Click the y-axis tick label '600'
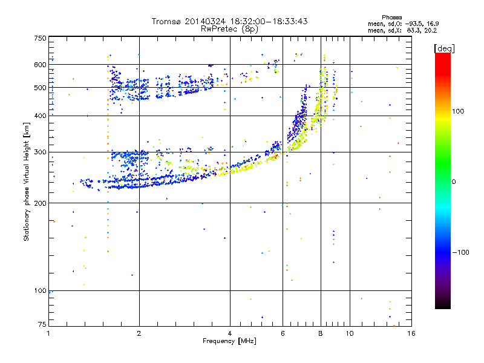This screenshot has height=363, width=484. pyautogui.click(x=40, y=65)
